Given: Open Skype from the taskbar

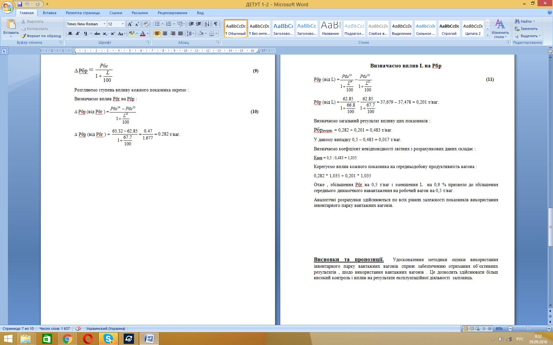Looking at the screenshot, I should pyautogui.click(x=108, y=338).
